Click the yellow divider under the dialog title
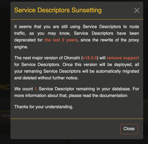This screenshot has height=144, width=148. 77,20
